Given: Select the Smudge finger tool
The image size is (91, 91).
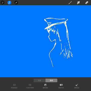Looking at the screenshot, I should point(78,3).
